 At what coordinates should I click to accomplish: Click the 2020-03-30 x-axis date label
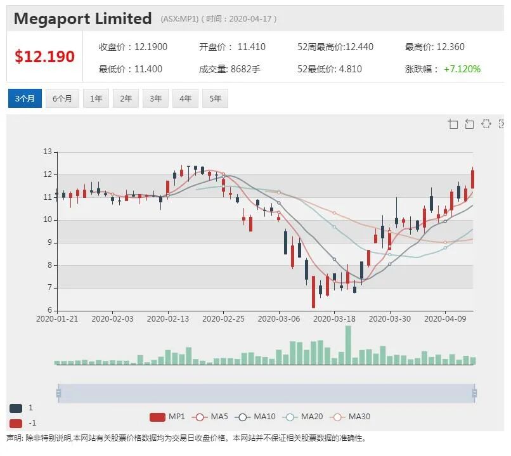pos(390,319)
